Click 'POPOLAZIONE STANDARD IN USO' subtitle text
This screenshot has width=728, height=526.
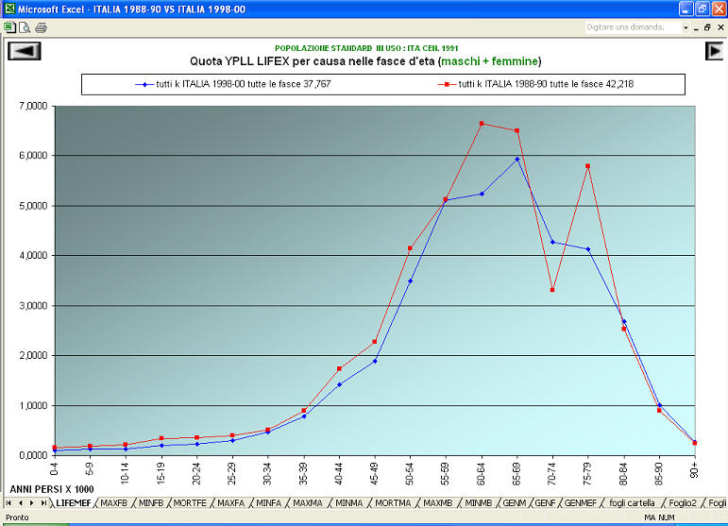click(x=366, y=48)
